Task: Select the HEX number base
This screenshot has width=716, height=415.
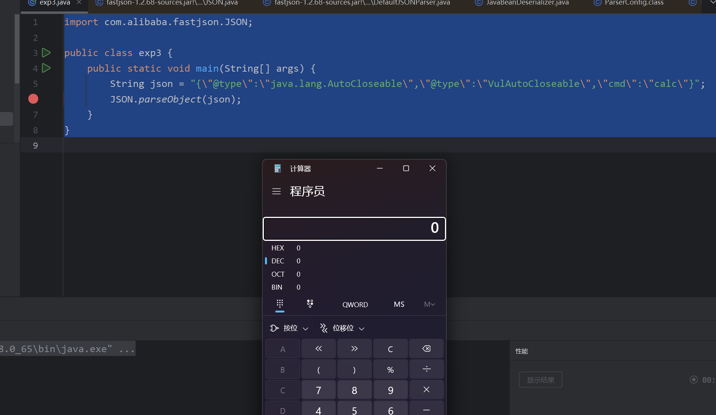Action: 278,248
